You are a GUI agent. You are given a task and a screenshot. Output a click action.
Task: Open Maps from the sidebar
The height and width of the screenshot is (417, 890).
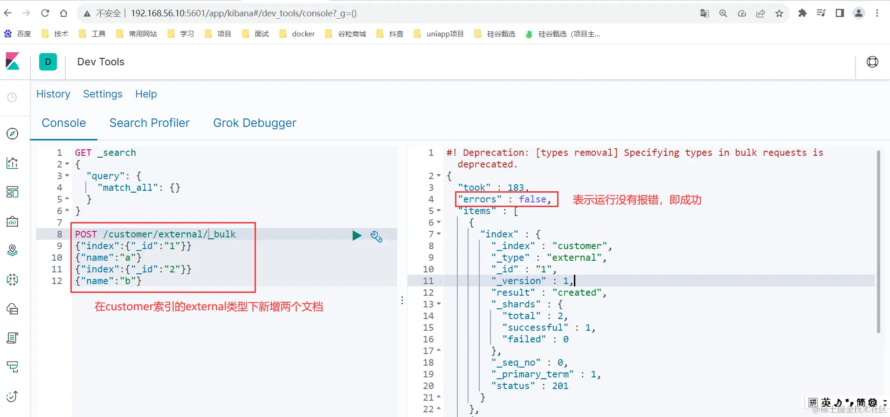(13, 250)
